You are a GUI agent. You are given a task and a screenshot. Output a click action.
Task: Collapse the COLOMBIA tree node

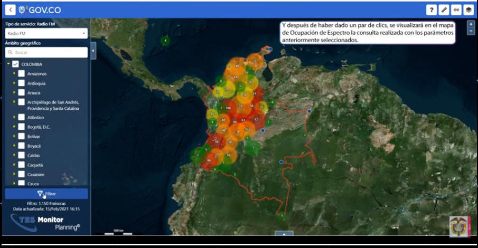(8, 64)
